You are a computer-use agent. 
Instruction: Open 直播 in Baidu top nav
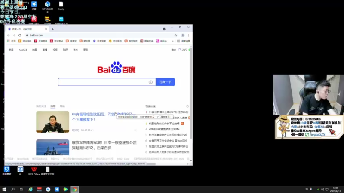coord(45,50)
